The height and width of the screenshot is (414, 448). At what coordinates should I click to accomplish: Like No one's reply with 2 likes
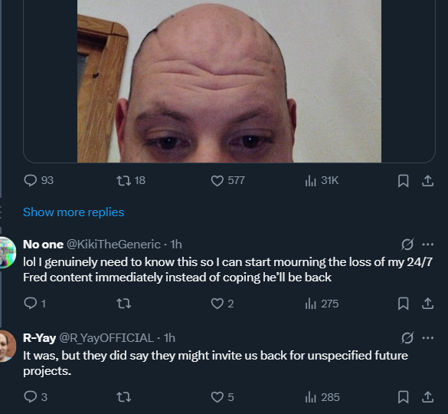(x=222, y=304)
